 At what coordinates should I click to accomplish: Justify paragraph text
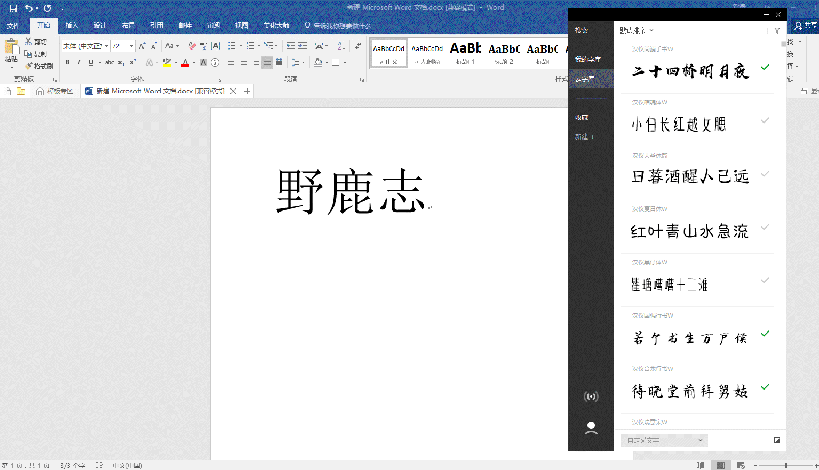click(267, 62)
